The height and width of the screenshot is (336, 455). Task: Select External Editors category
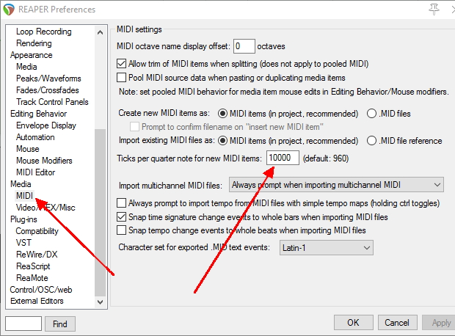point(37,301)
